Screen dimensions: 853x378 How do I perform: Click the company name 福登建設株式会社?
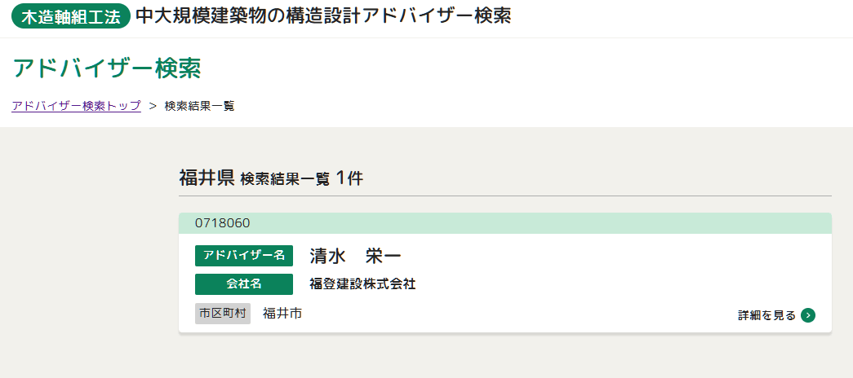pos(362,284)
